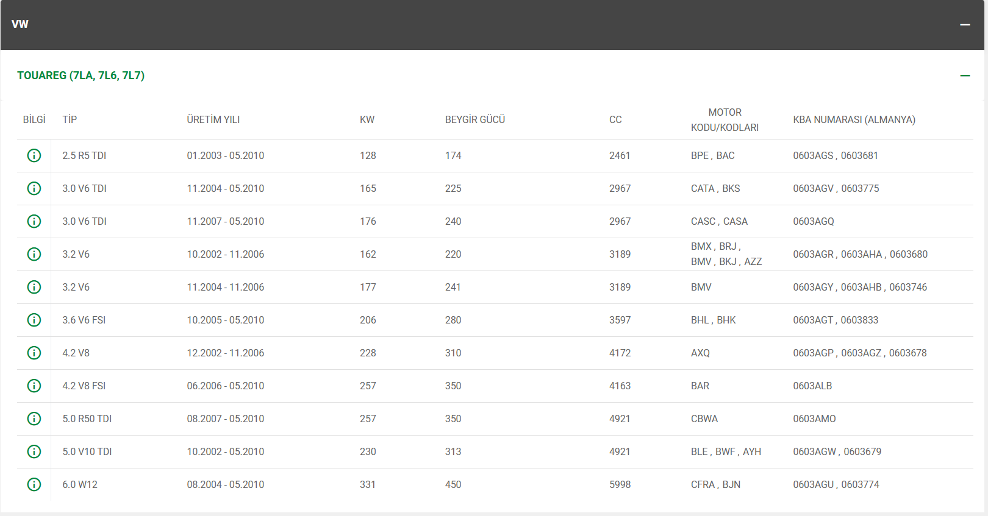
Task: Show info for 4.2 V8 AXQ row
Action: (34, 353)
